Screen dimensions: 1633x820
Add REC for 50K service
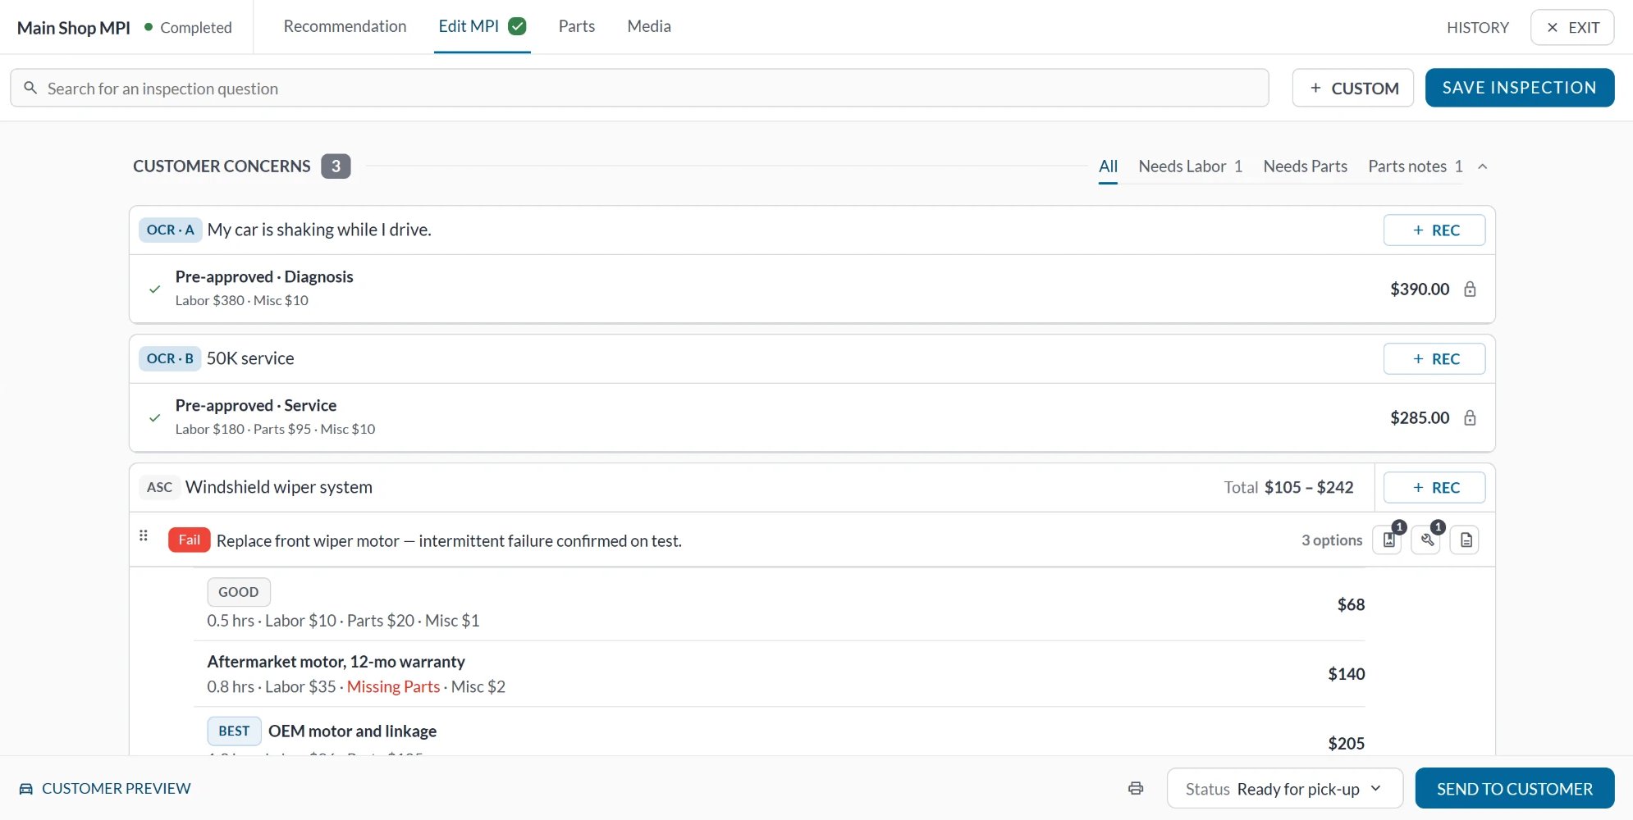[x=1434, y=358]
